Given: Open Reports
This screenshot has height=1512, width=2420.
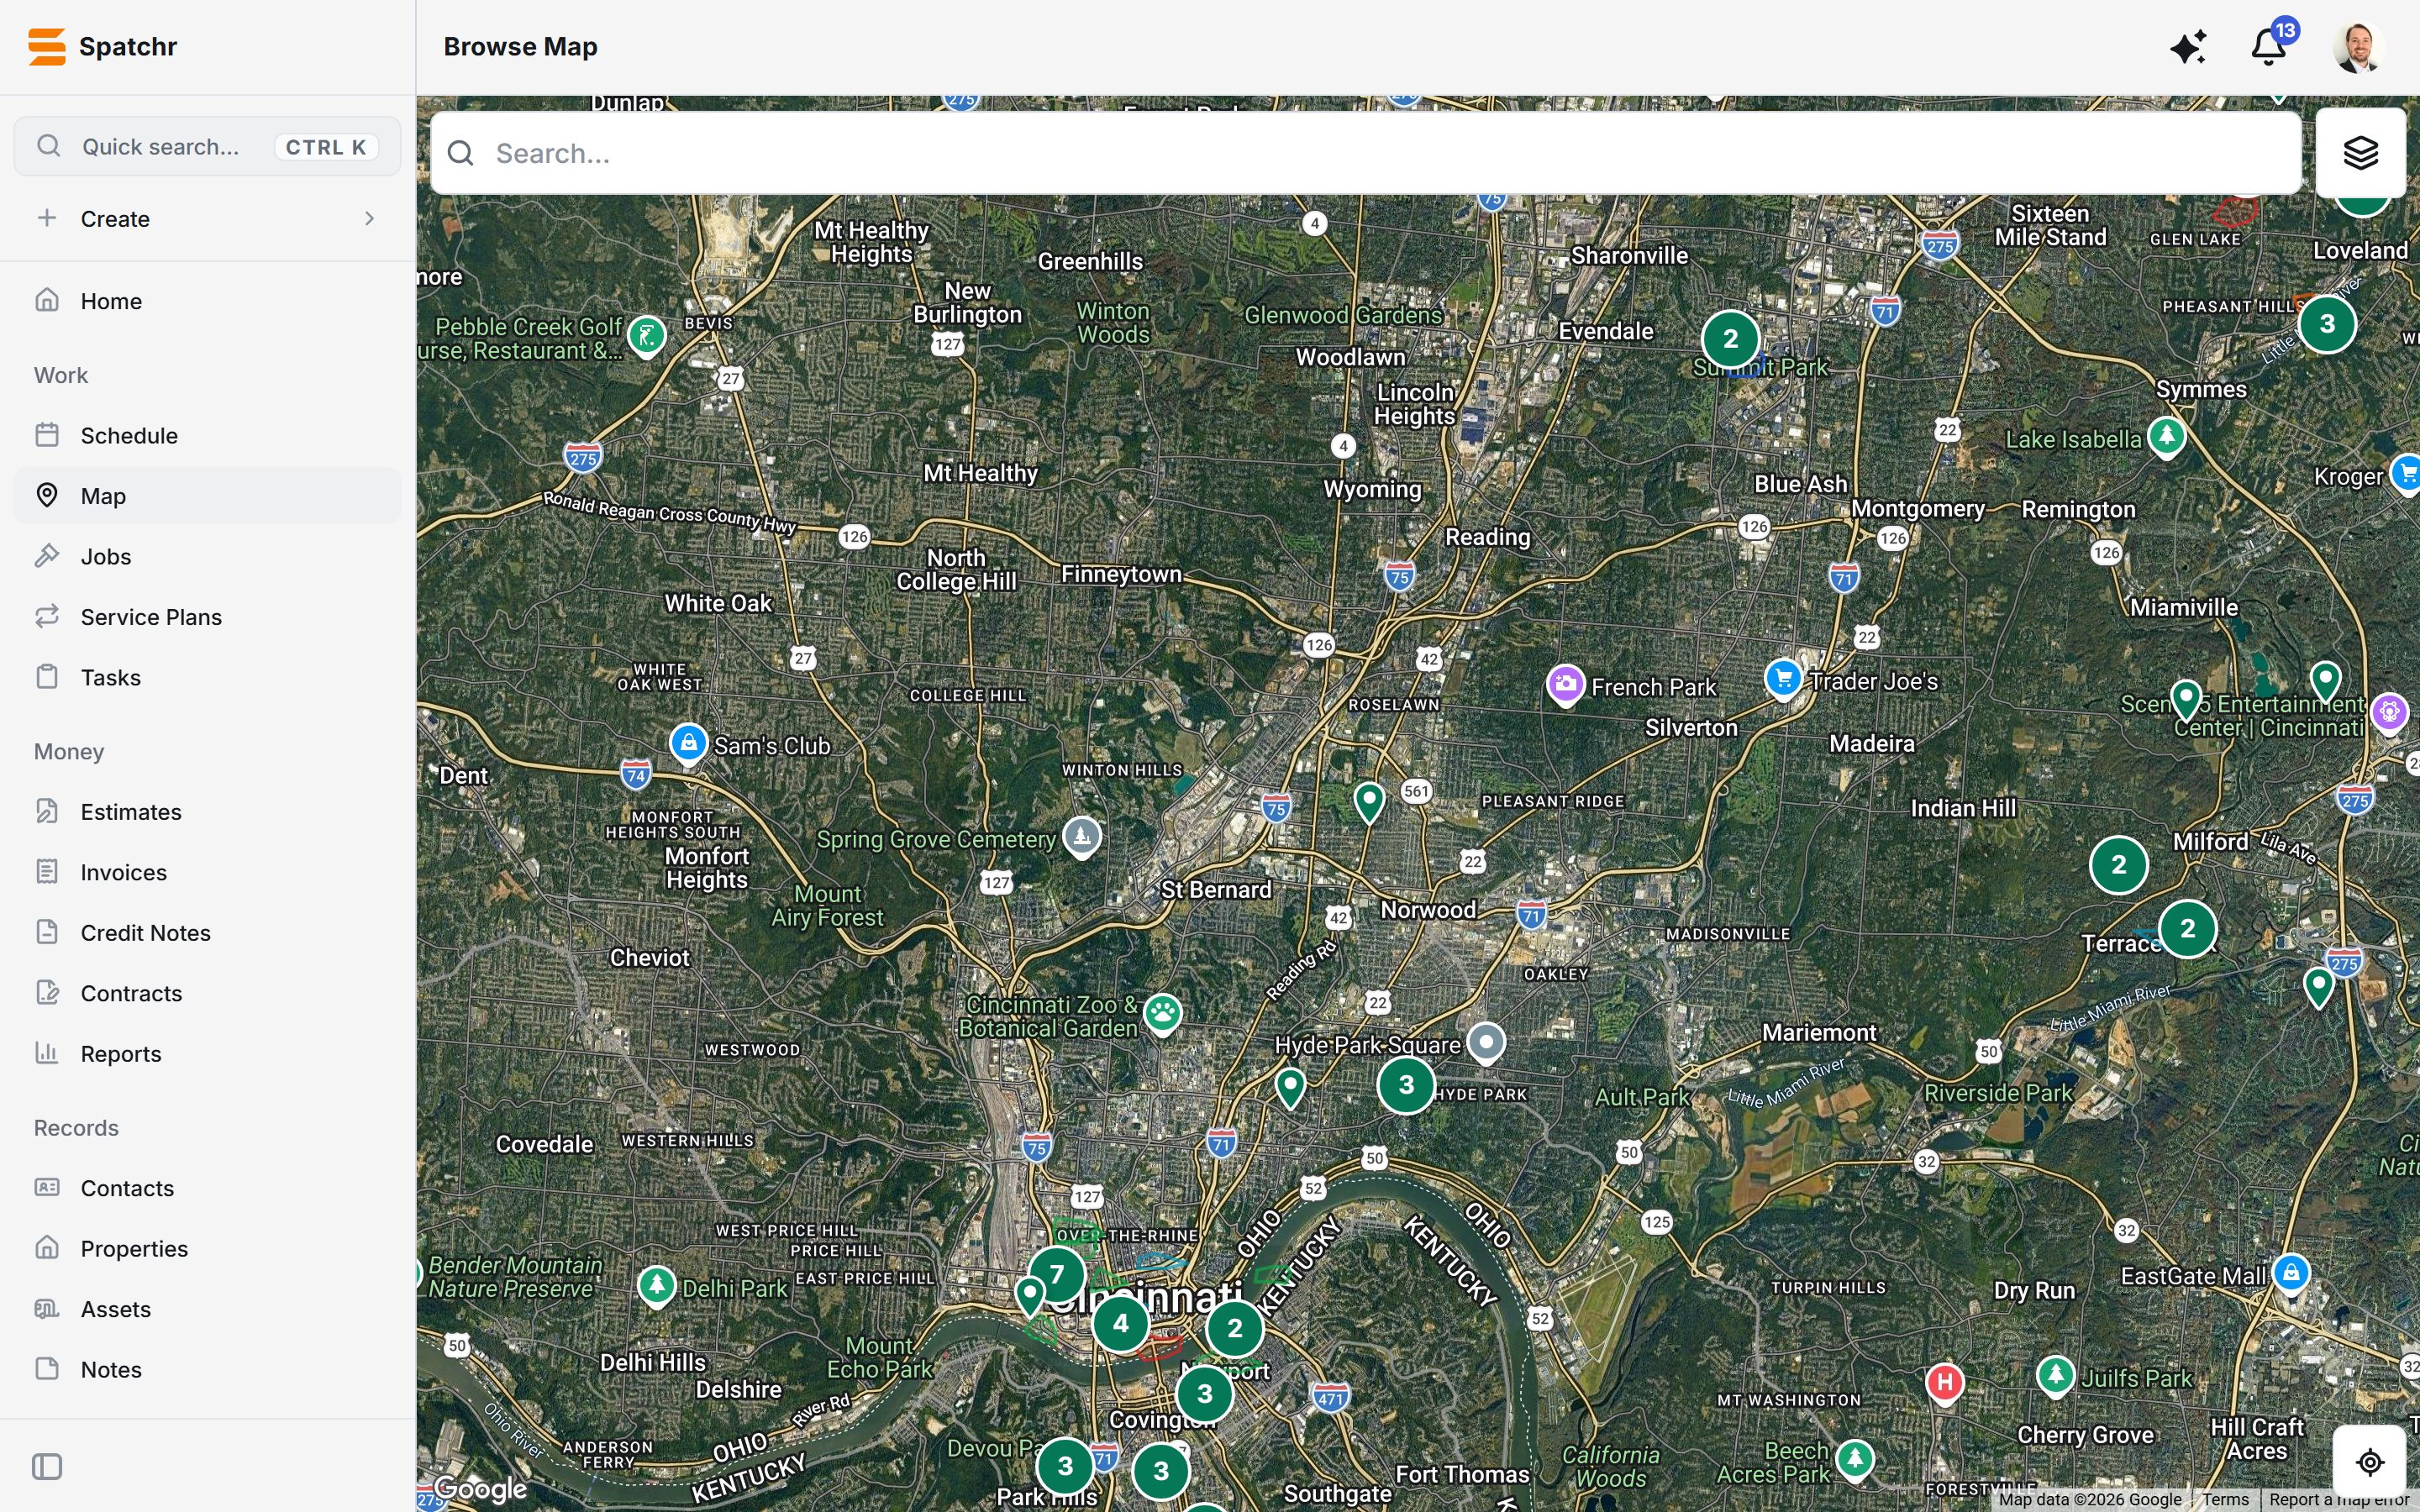Looking at the screenshot, I should point(207,1054).
